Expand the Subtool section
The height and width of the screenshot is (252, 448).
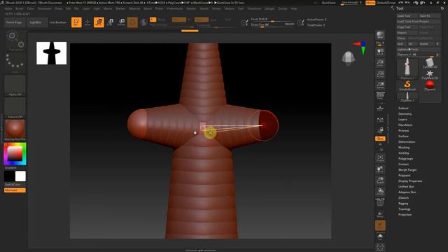point(403,108)
